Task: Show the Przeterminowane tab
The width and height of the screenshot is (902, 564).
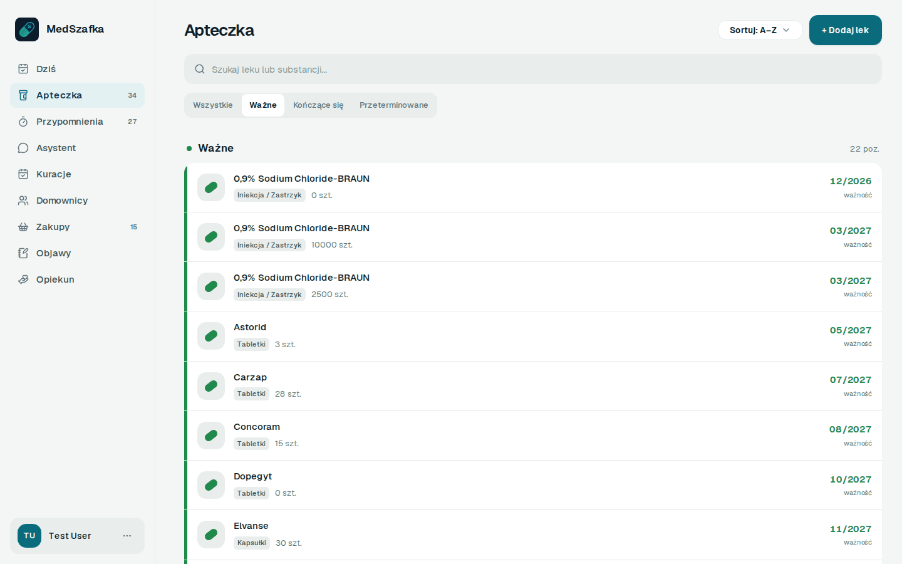Action: [x=394, y=105]
